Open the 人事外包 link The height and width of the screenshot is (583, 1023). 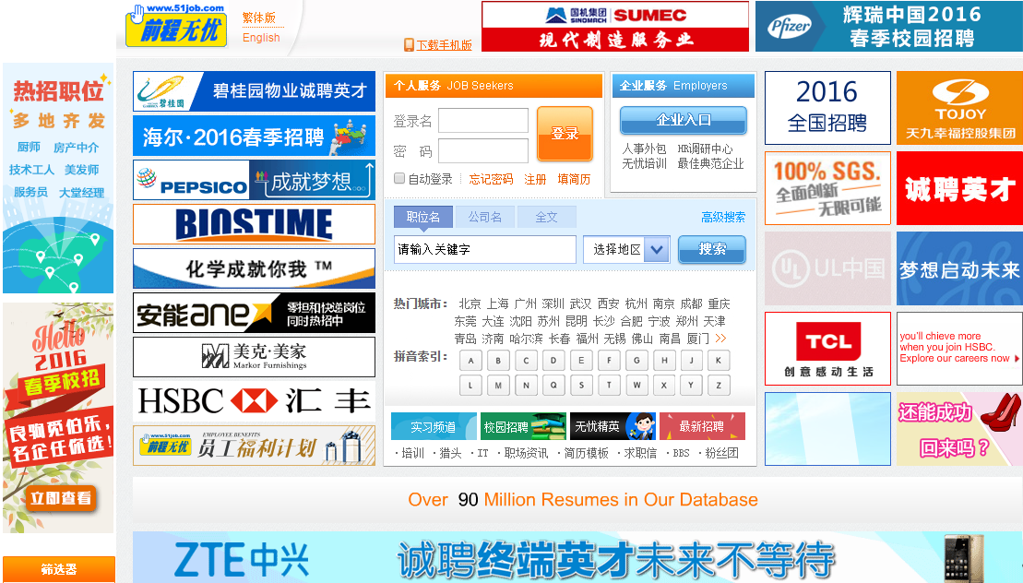click(x=644, y=149)
